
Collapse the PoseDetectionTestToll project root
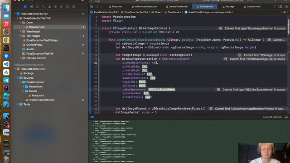[x=15, y=14]
